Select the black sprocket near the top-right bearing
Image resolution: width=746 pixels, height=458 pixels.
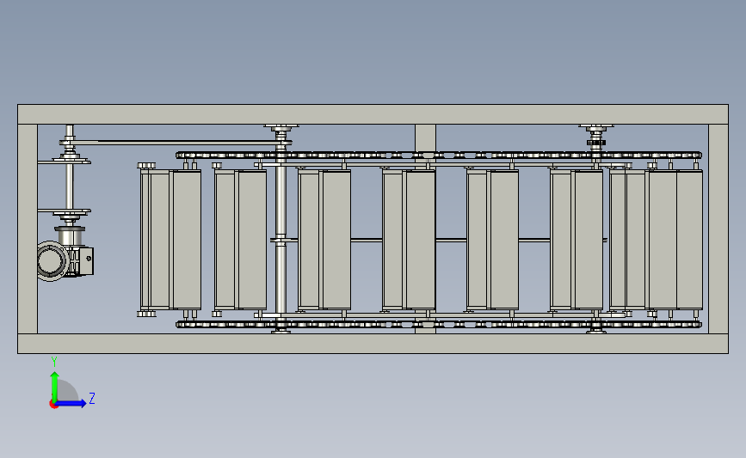tap(596, 143)
